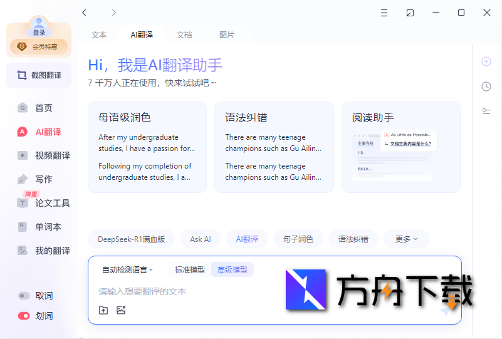Image resolution: width=502 pixels, height=339 pixels.
Task: Open 单词本 wordbook in sidebar
Action: tap(39, 227)
